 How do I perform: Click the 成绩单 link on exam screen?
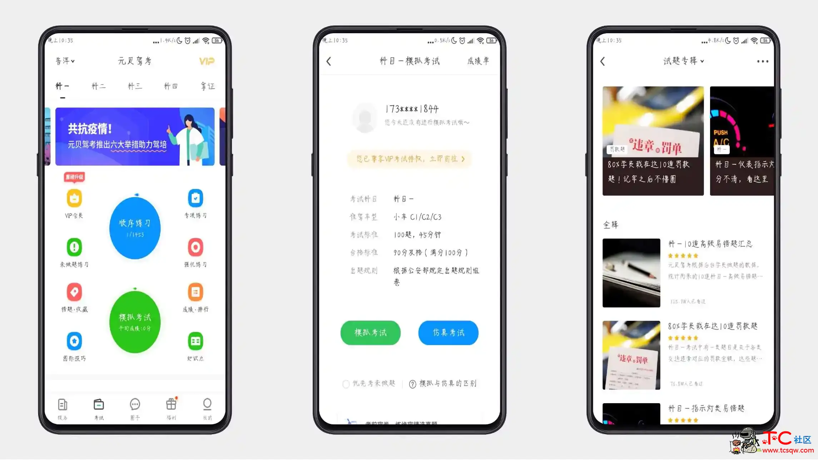coord(476,61)
